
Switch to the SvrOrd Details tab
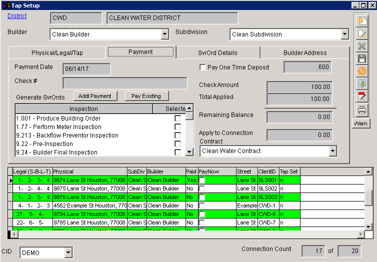point(217,52)
